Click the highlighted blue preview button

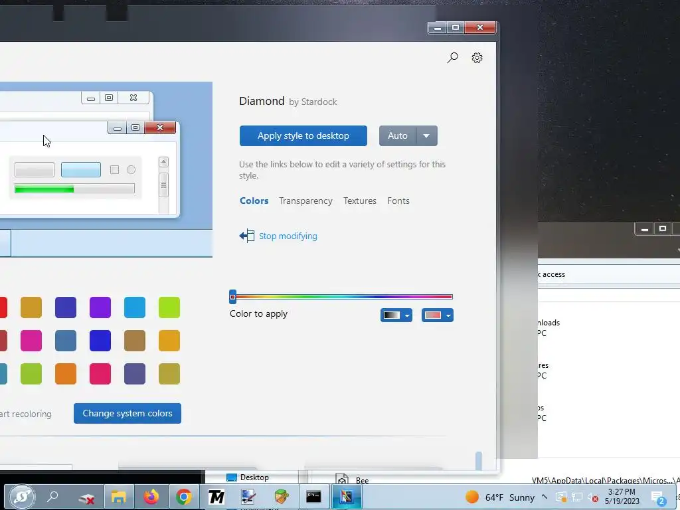coord(81,169)
